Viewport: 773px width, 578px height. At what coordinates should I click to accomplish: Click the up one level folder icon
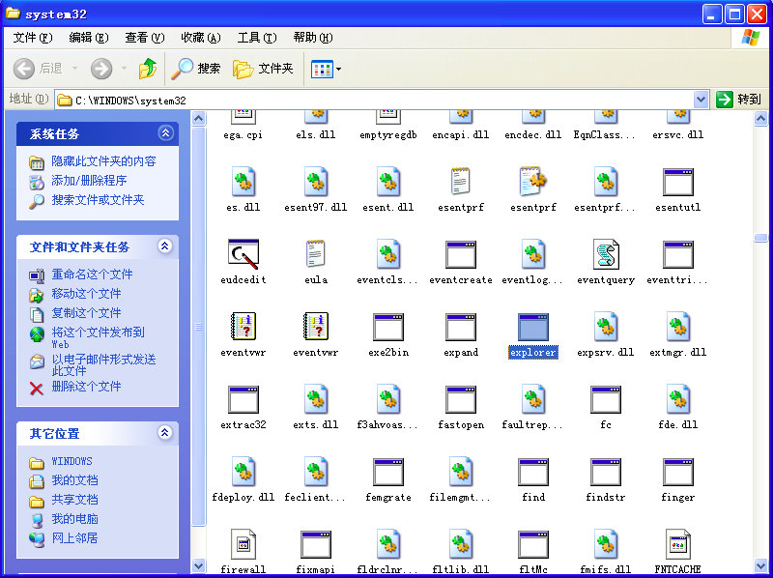pyautogui.click(x=150, y=69)
